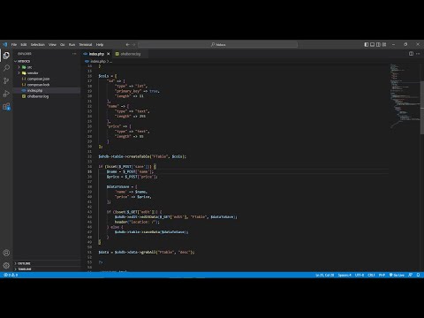Image resolution: width=424 pixels, height=318 pixels.
Task: Change UTF-8 file encoding
Action: (x=360, y=275)
